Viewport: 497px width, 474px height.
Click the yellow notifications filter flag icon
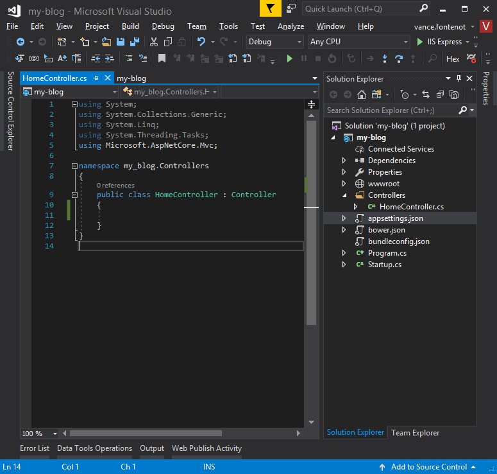click(x=271, y=8)
